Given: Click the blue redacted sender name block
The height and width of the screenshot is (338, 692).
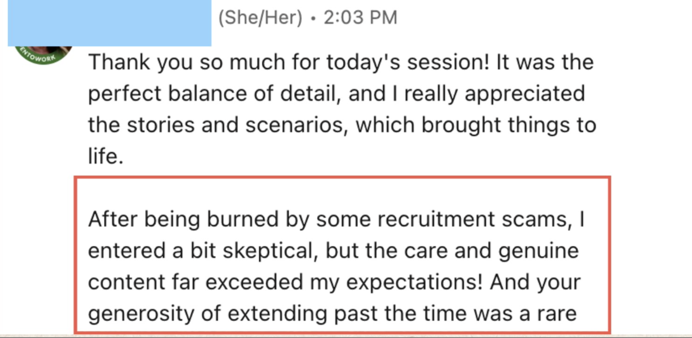Looking at the screenshot, I should point(109,23).
